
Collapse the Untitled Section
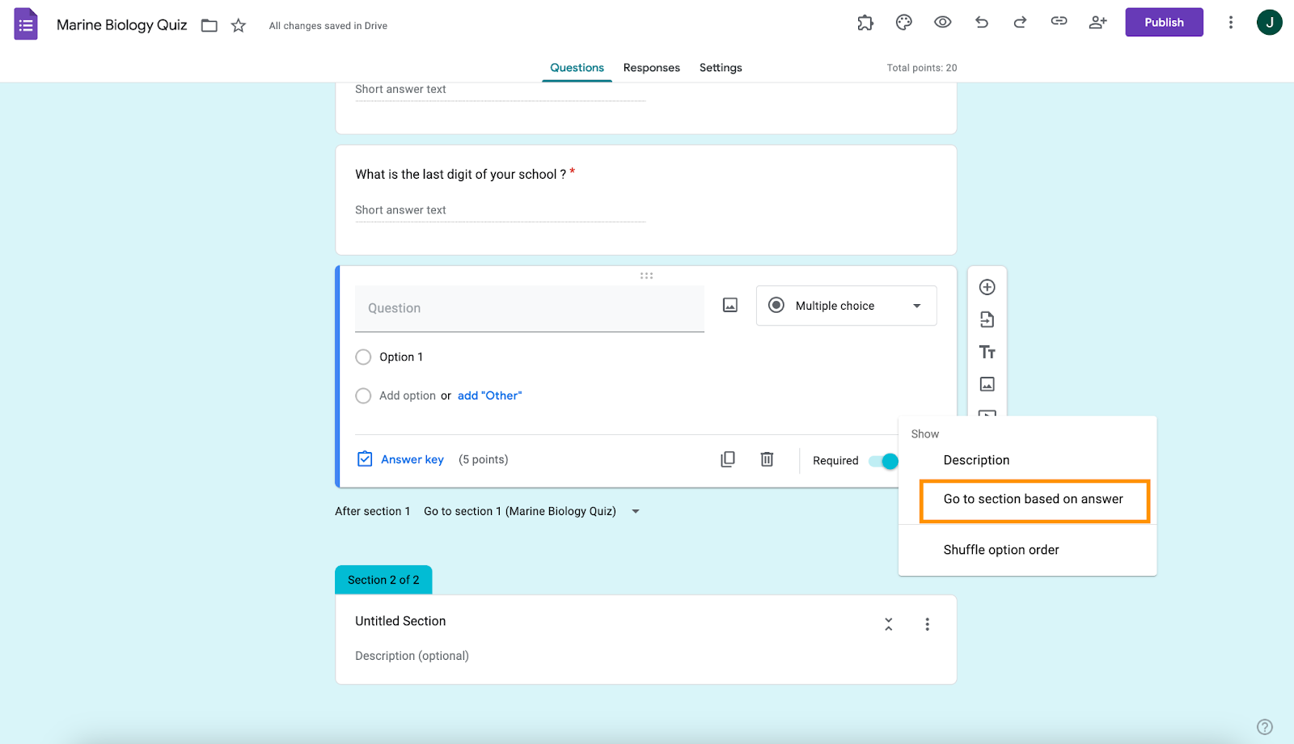889,624
